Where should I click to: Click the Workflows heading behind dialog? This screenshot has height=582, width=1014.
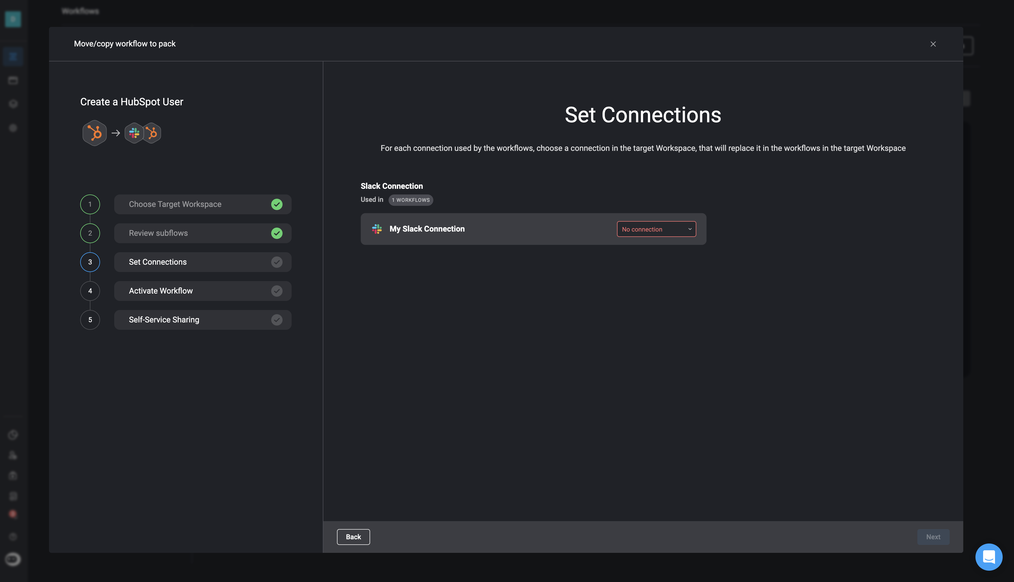[x=80, y=11]
